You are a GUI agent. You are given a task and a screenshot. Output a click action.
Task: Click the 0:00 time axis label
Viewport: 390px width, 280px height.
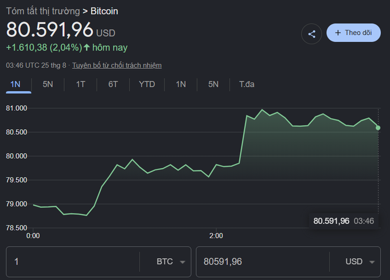(x=33, y=236)
